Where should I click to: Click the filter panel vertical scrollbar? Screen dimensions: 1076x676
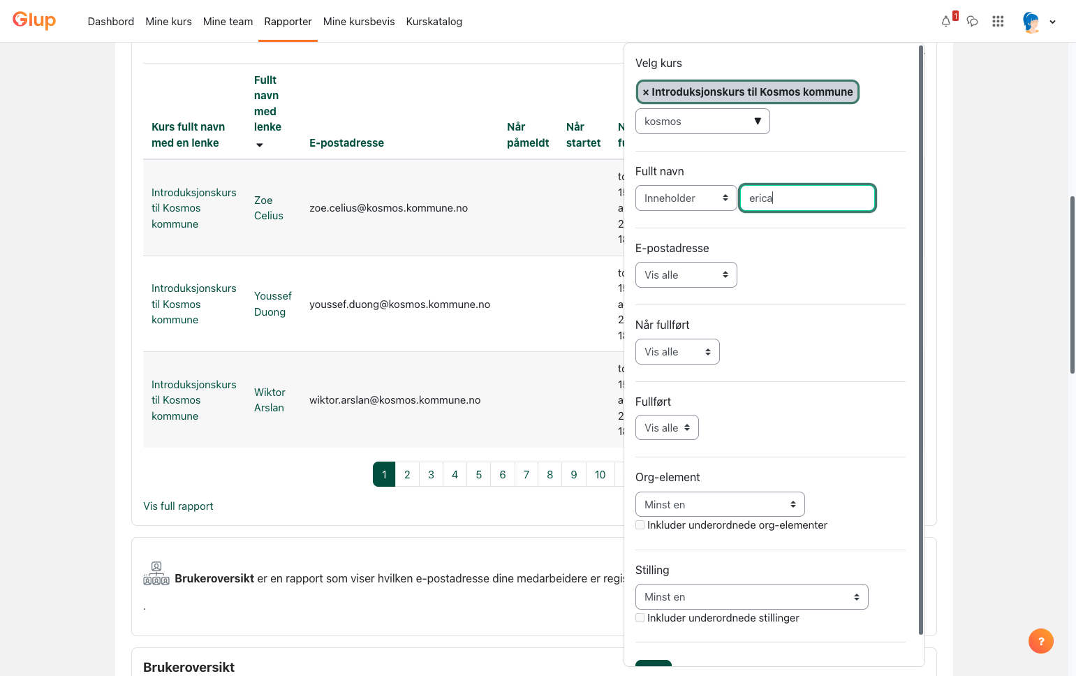pos(921,340)
